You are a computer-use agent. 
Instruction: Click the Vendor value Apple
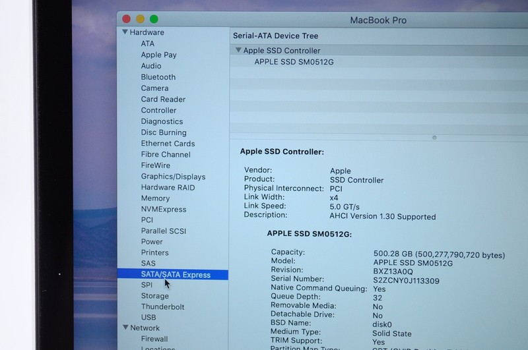pyautogui.click(x=340, y=171)
